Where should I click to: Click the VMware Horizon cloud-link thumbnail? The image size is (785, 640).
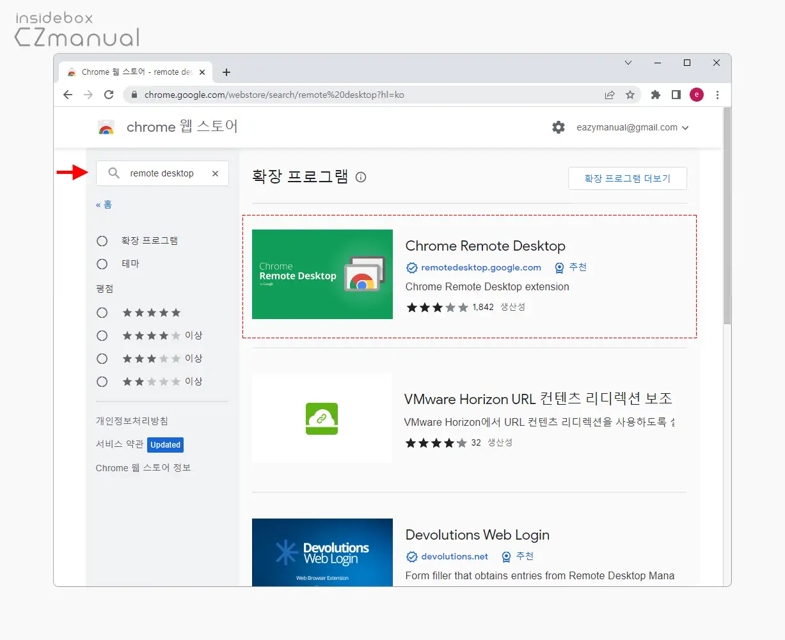coord(322,418)
